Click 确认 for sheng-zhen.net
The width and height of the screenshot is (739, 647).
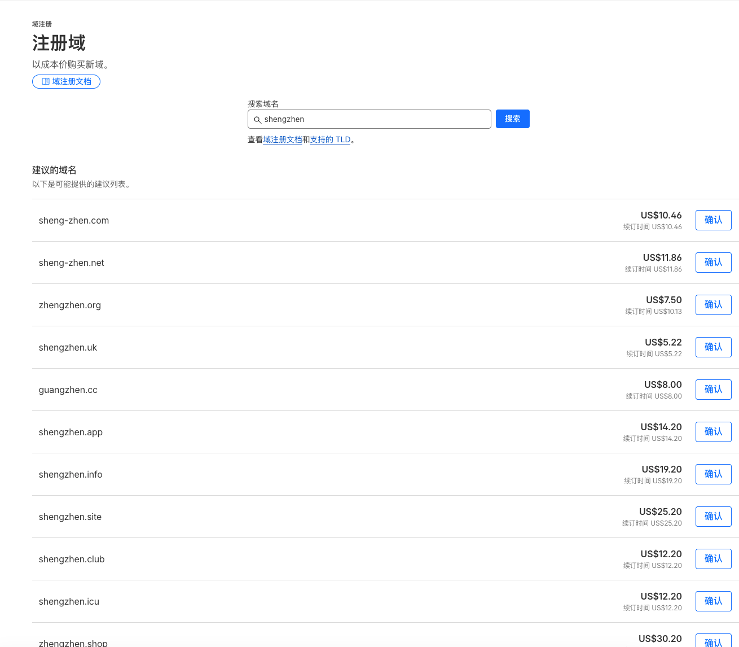tap(713, 263)
